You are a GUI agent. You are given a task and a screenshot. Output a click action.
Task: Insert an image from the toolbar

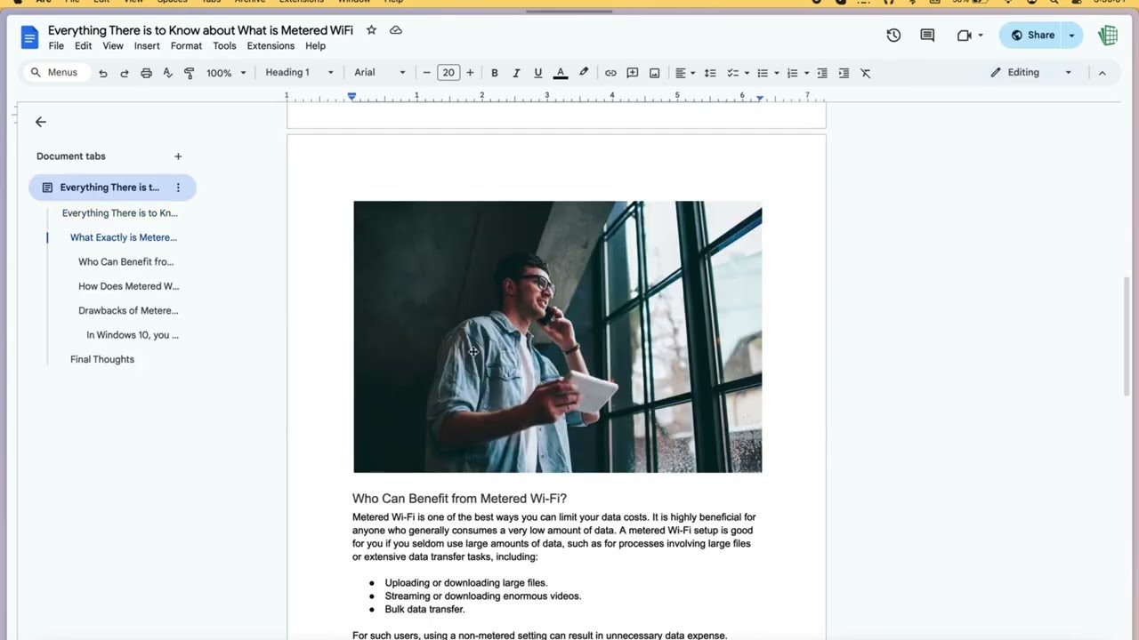pyautogui.click(x=655, y=73)
